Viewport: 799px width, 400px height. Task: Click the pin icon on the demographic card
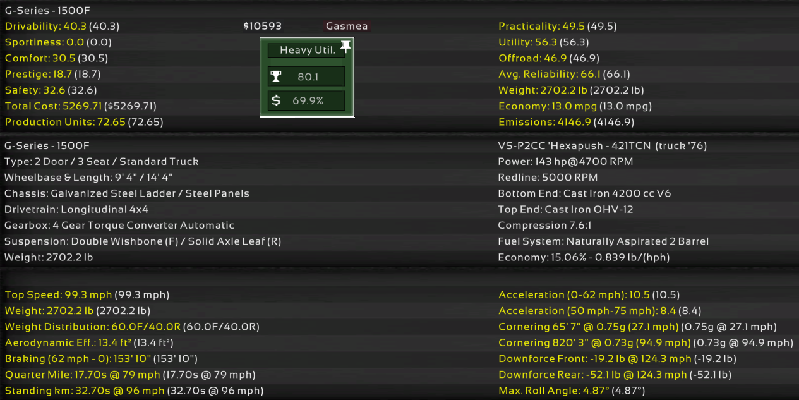[x=345, y=45]
